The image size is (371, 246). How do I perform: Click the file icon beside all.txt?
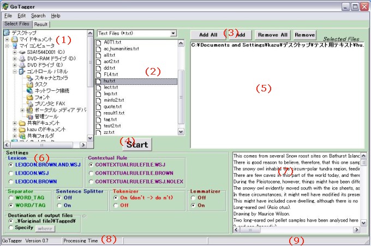(98, 56)
